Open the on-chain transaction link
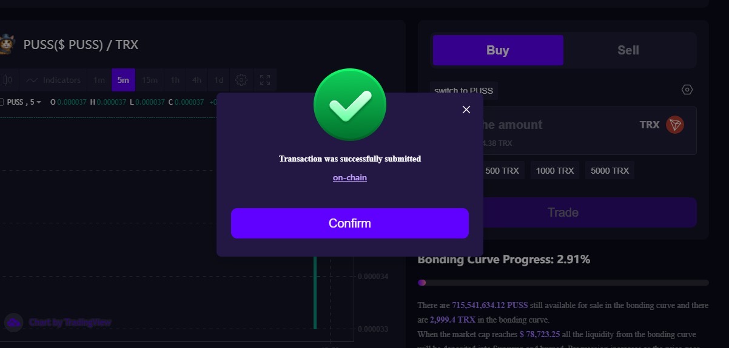 tap(350, 177)
